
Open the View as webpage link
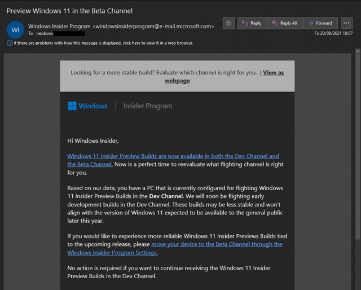[x=224, y=77]
